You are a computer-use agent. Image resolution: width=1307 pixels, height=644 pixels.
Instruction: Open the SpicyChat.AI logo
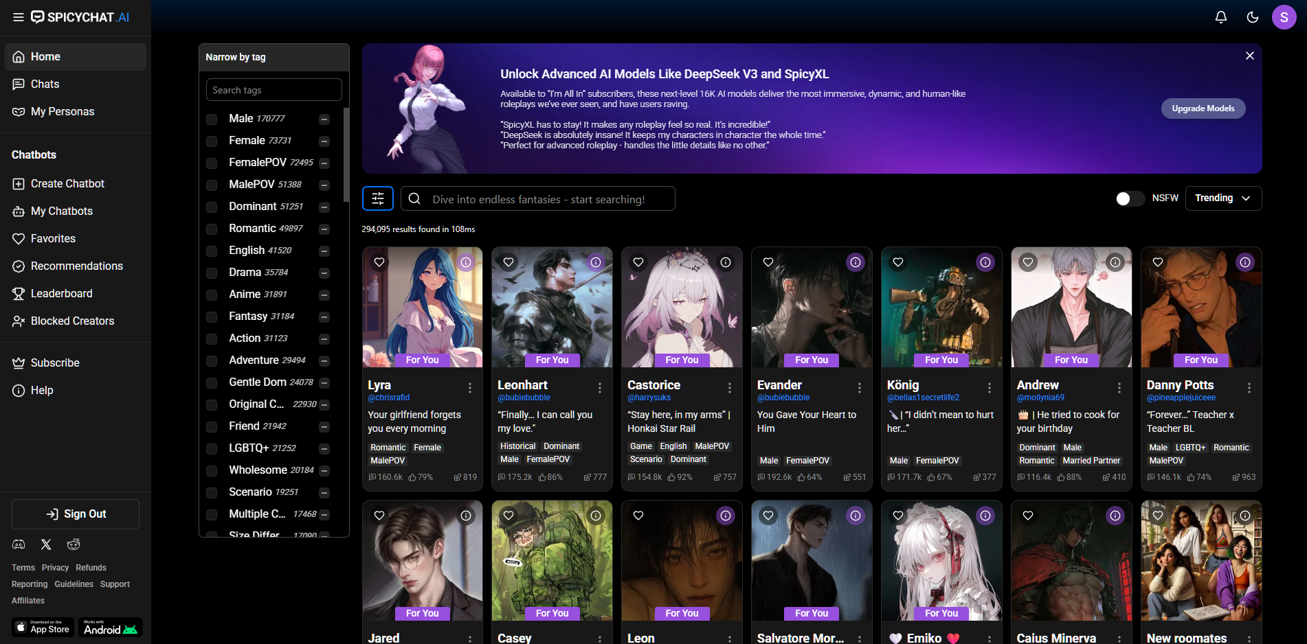point(80,17)
